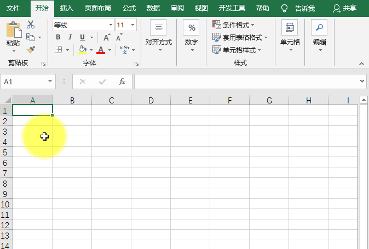Switch to the Developer (开发工具) tab

pyautogui.click(x=232, y=8)
